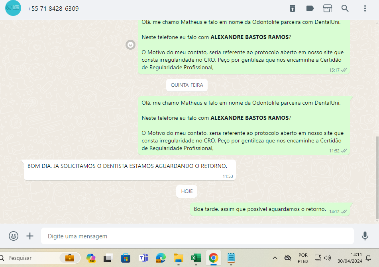Image resolution: width=379 pixels, height=267 pixels.
Task: Click the 14:12 message read ticks
Action: point(344,211)
